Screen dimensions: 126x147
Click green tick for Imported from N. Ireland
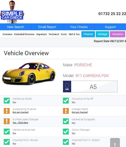(x=66, y=142)
